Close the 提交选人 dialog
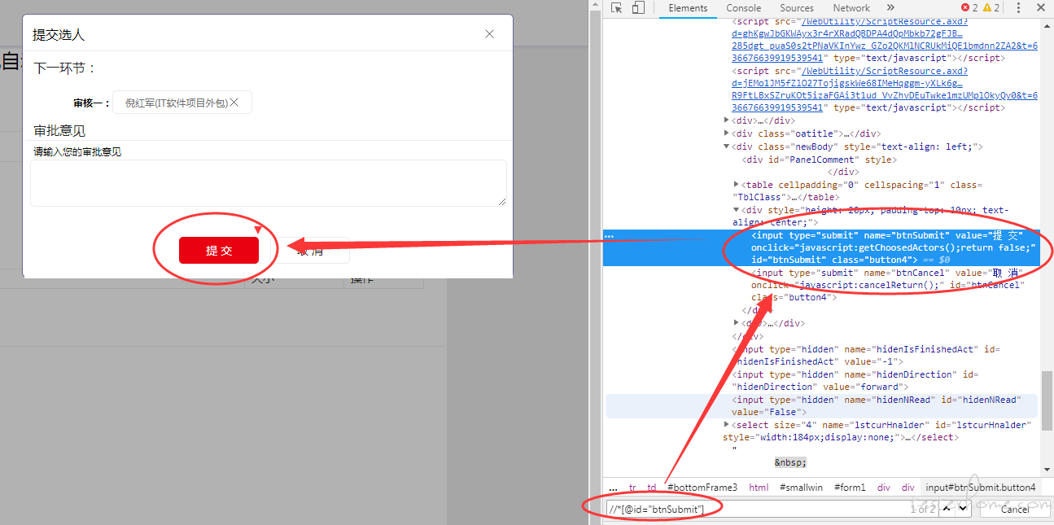Screen dimensions: 1054x525 point(489,34)
